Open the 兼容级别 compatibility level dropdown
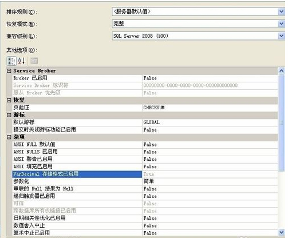The image size is (288, 238). [x=281, y=36]
